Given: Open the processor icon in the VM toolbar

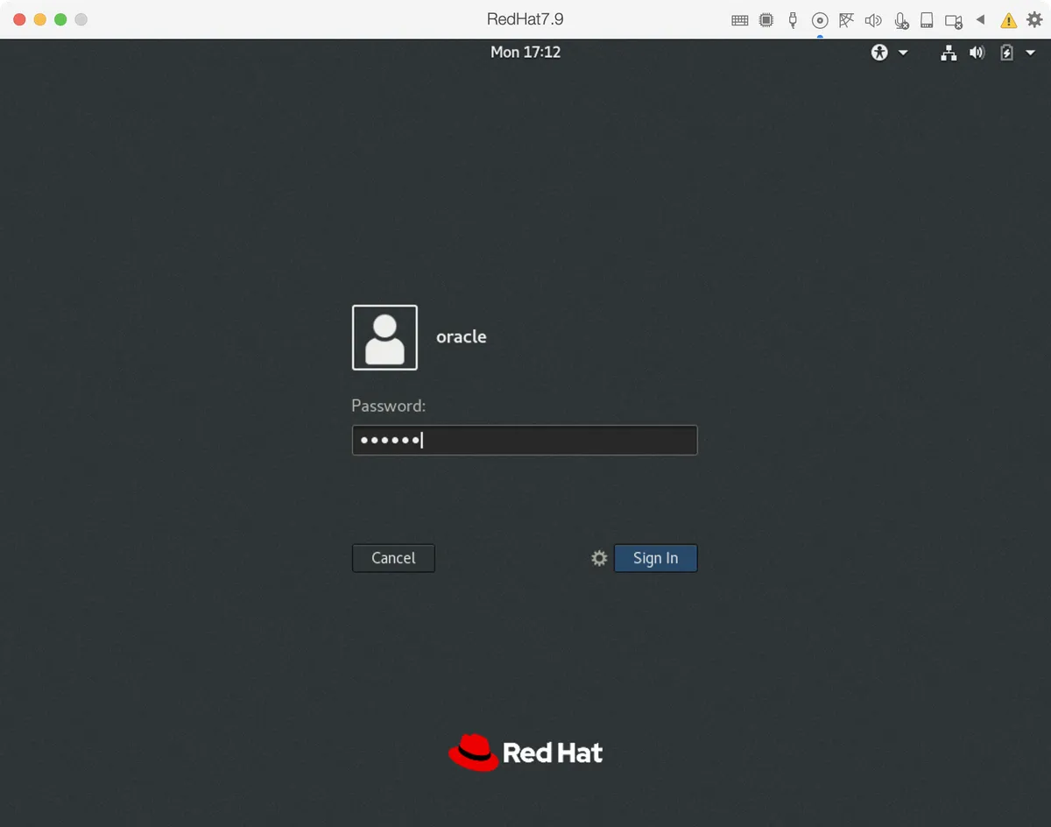Looking at the screenshot, I should pyautogui.click(x=766, y=19).
